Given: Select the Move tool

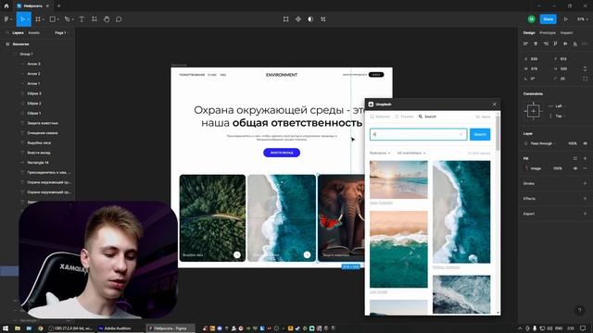Looking at the screenshot, I should tap(22, 19).
